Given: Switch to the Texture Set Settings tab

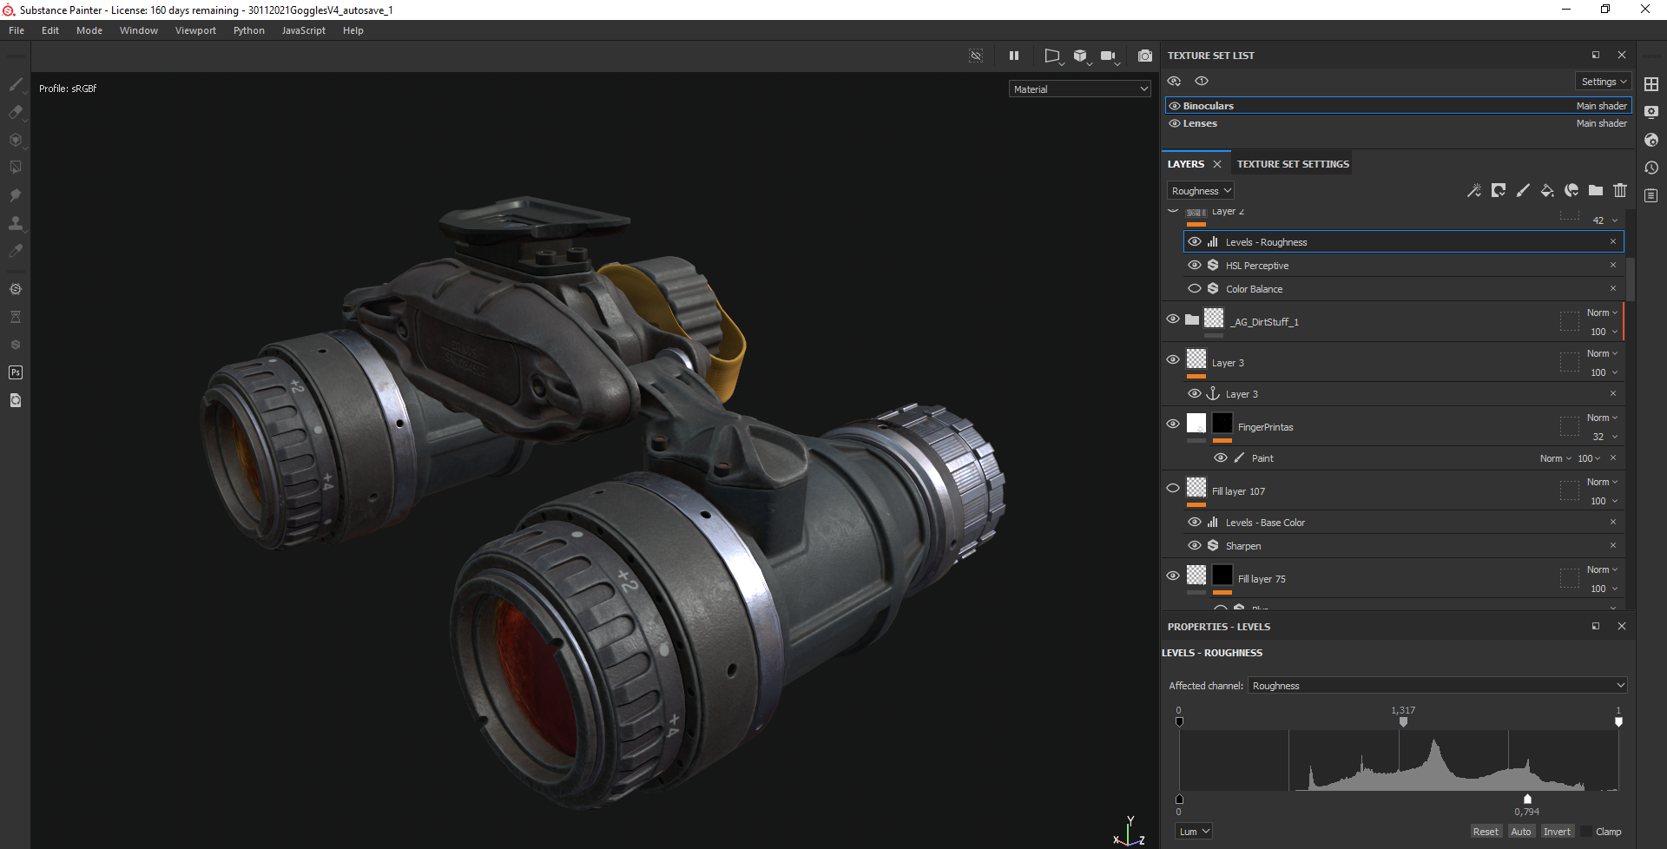Looking at the screenshot, I should point(1292,164).
